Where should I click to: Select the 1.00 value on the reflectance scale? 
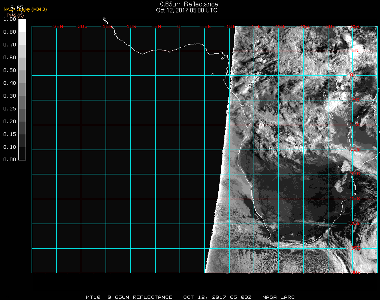[x=10, y=19]
